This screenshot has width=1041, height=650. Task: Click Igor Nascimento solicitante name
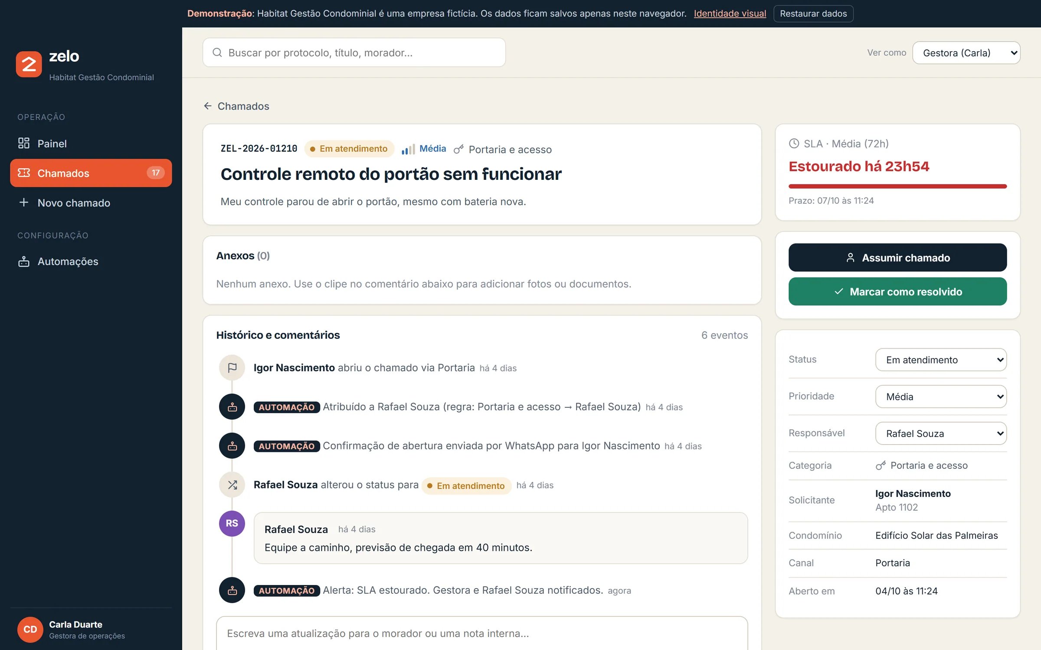(913, 494)
